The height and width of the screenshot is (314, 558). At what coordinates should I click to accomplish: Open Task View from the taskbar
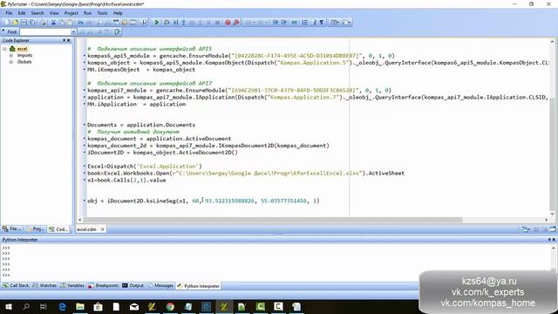point(44,306)
